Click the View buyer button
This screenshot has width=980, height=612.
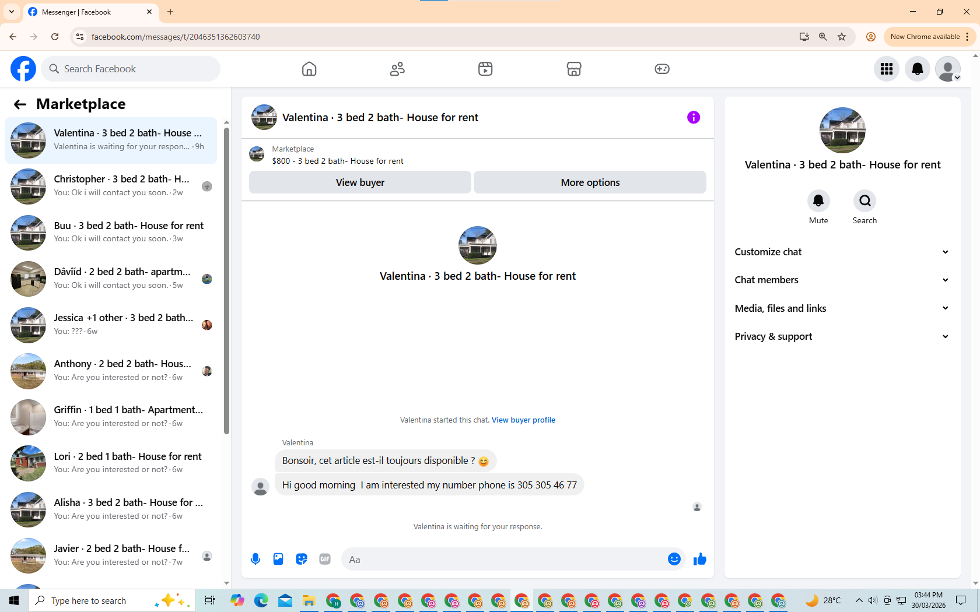tap(360, 182)
